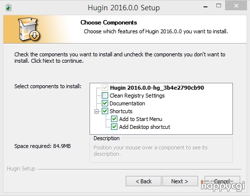Select the Hugin 2016.0.0-hg_3b4e2790cb90 tree item
Image resolution: width=250 pixels, height=196 pixels.
[157, 88]
